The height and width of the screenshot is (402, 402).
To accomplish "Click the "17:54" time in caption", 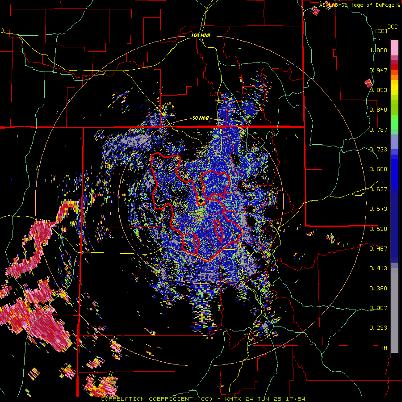I will 295,399.
